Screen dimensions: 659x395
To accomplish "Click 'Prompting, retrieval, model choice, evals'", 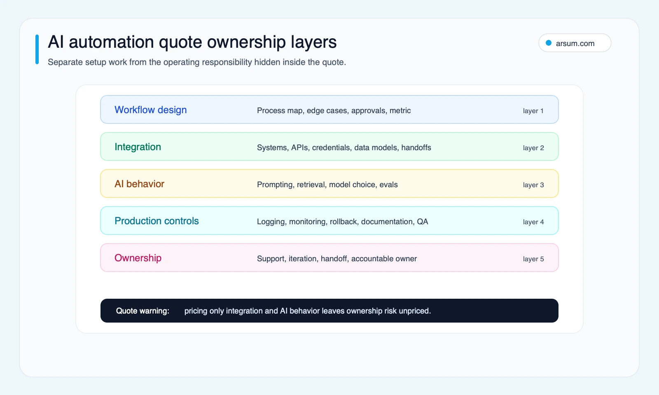I will pyautogui.click(x=327, y=184).
